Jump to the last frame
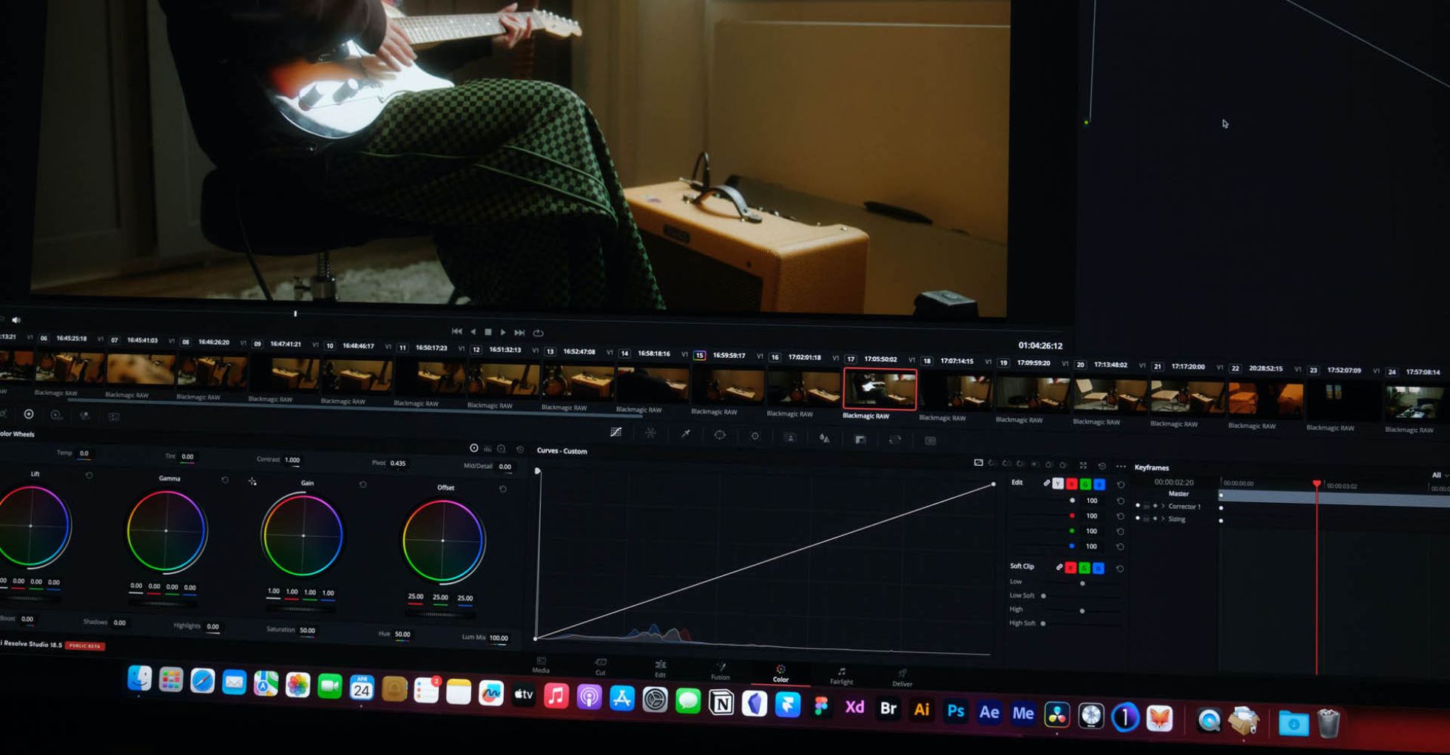This screenshot has width=1450, height=755. 519,333
